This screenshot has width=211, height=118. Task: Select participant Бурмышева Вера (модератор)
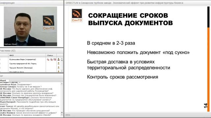click(x=23, y=59)
